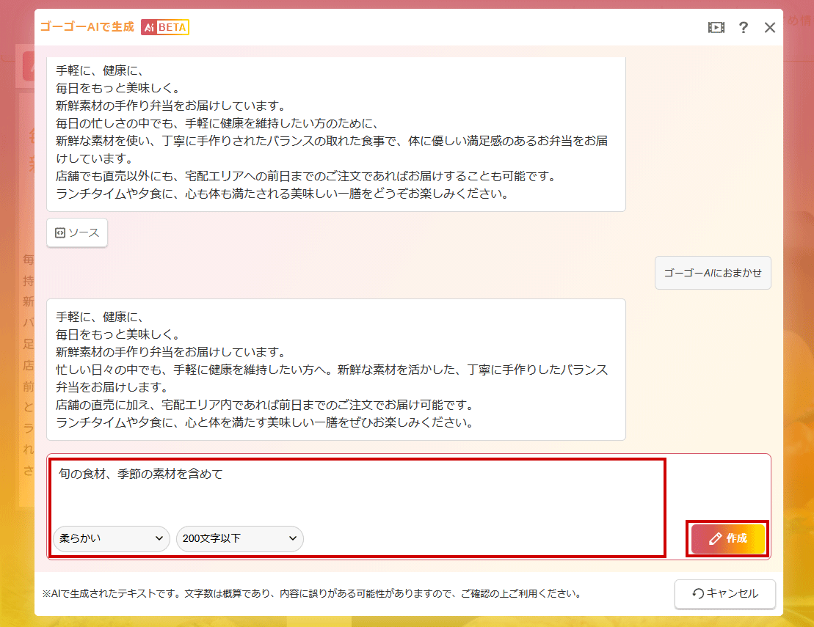This screenshot has height=627, width=814.
Task: Click the ゴーゴーAIで生成 dialog title
Action: (x=87, y=27)
